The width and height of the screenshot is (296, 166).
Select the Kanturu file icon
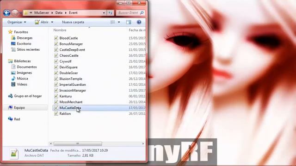pos(56,96)
